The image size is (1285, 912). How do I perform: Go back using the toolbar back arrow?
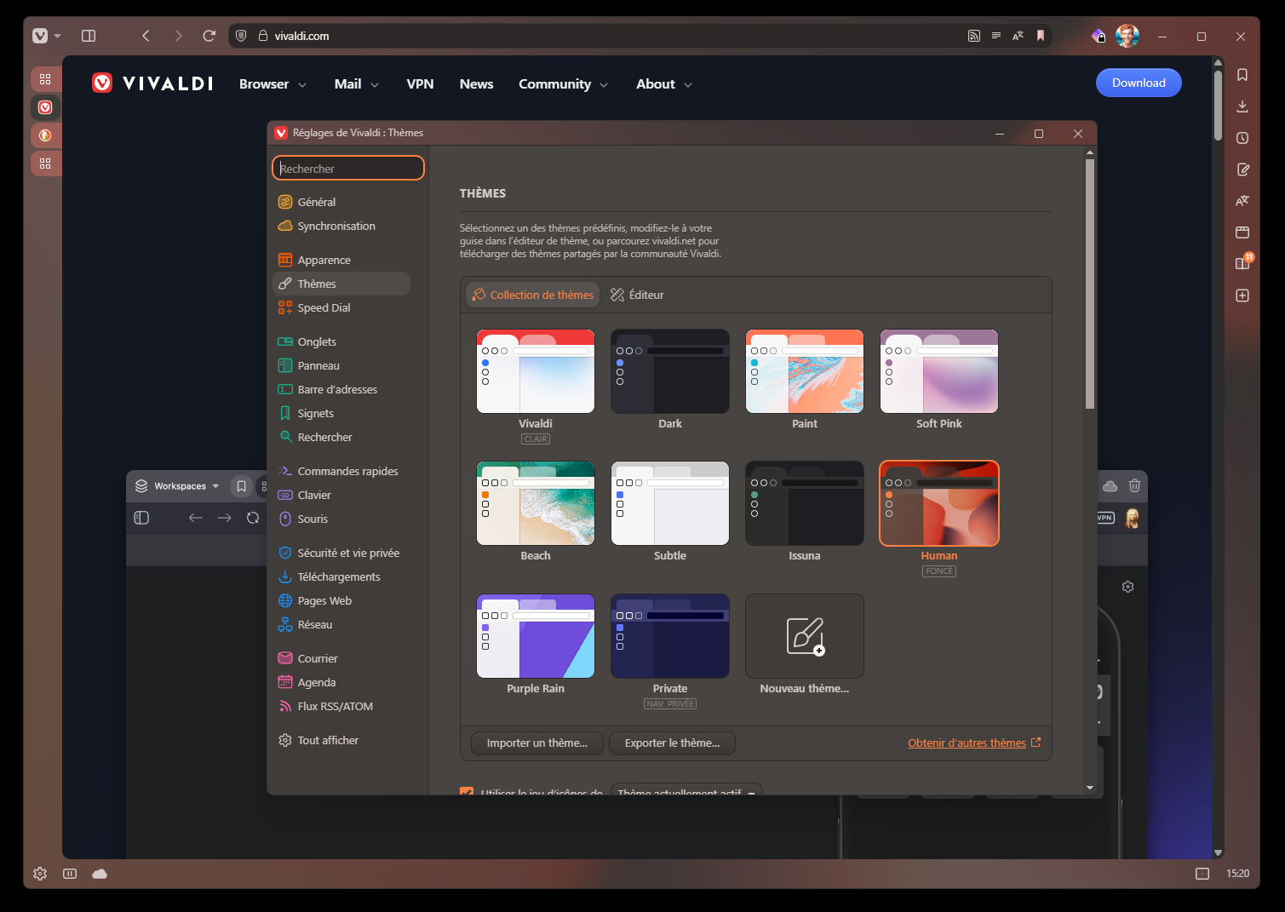(x=146, y=36)
